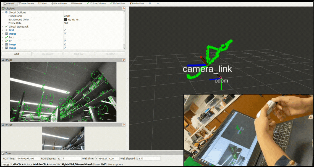
Task: Uncheck the bottom Image display checkbox
Action: [x=65, y=48]
